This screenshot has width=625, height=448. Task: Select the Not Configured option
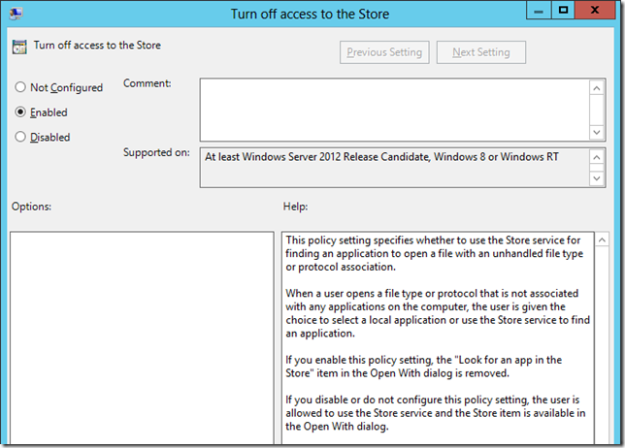click(20, 87)
